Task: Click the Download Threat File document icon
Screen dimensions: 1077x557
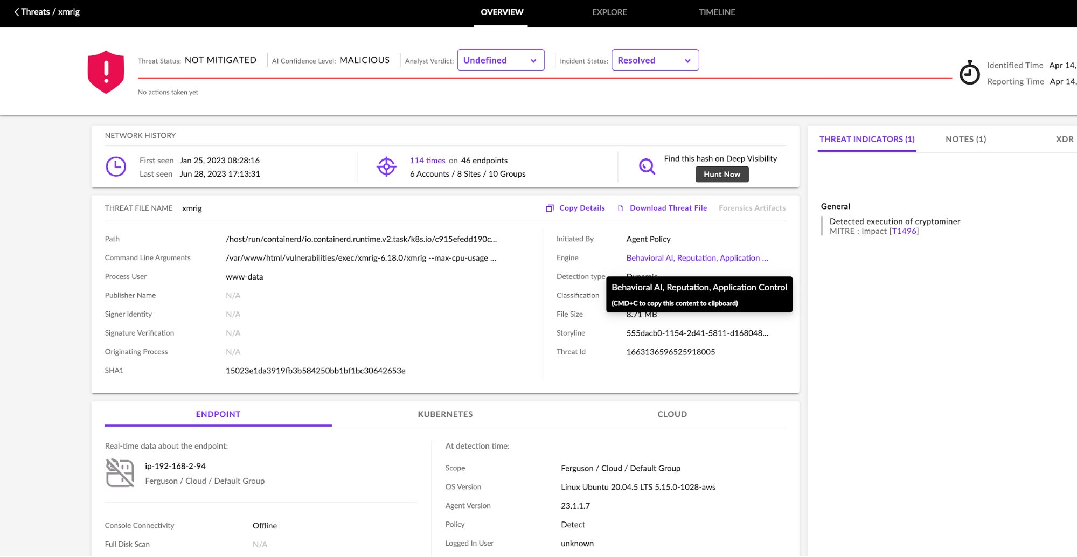Action: (620, 208)
